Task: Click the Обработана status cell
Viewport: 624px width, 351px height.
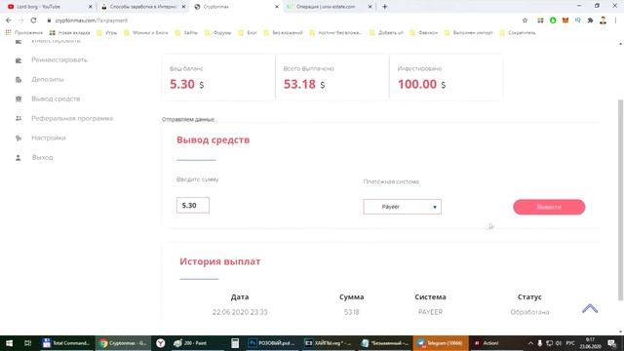Action: coord(529,312)
